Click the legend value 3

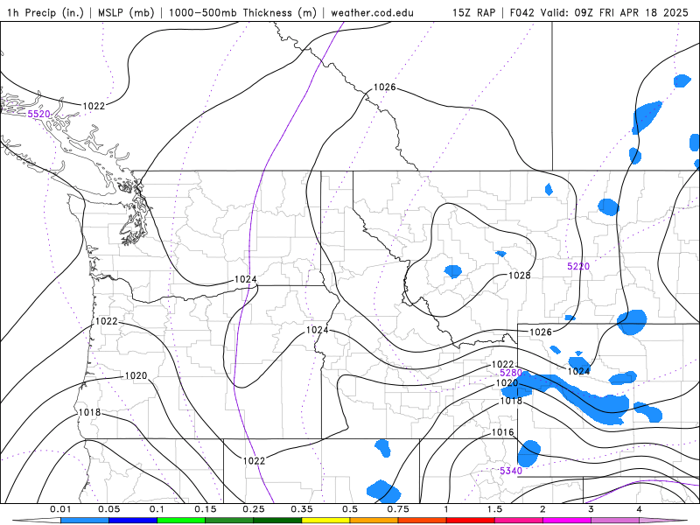(x=591, y=509)
